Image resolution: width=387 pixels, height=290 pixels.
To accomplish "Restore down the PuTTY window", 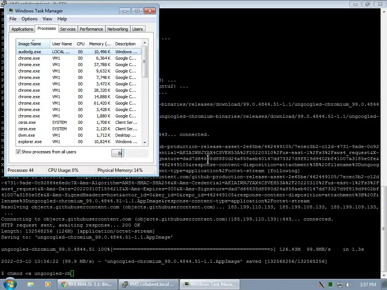I will (x=368, y=4).
